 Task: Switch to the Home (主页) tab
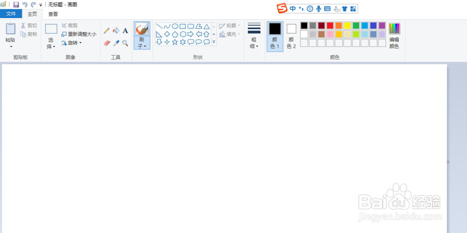(x=32, y=14)
